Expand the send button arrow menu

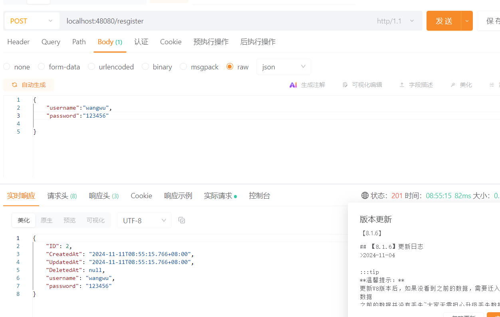(x=467, y=21)
